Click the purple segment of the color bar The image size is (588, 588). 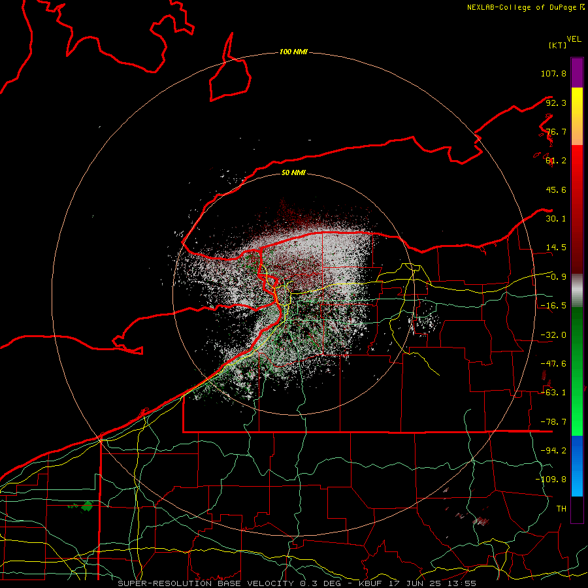577,73
